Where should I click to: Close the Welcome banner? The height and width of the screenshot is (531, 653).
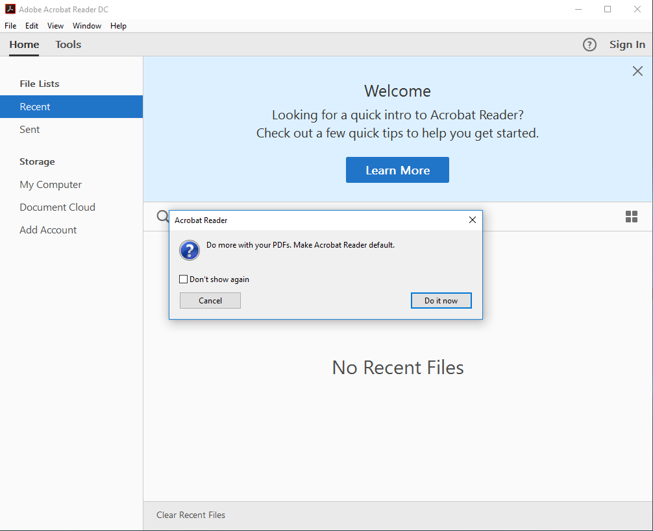click(x=637, y=71)
